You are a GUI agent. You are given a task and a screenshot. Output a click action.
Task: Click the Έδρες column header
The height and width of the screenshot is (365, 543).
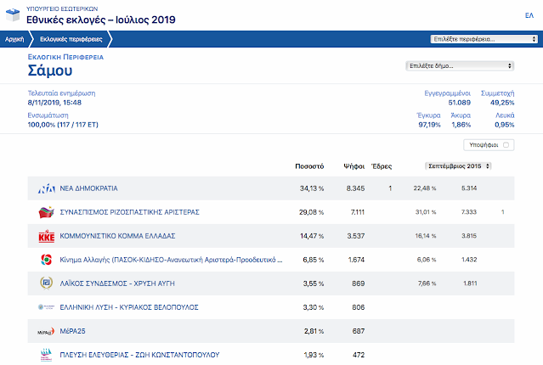(x=382, y=166)
